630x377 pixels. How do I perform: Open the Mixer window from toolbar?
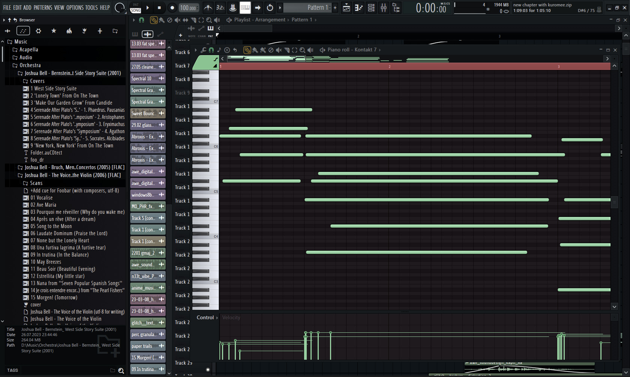point(384,8)
